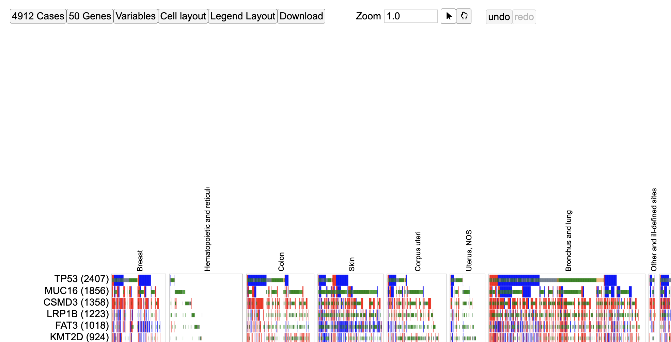Open the Download options menu
Viewport: 671px width, 342px height.
click(x=301, y=16)
